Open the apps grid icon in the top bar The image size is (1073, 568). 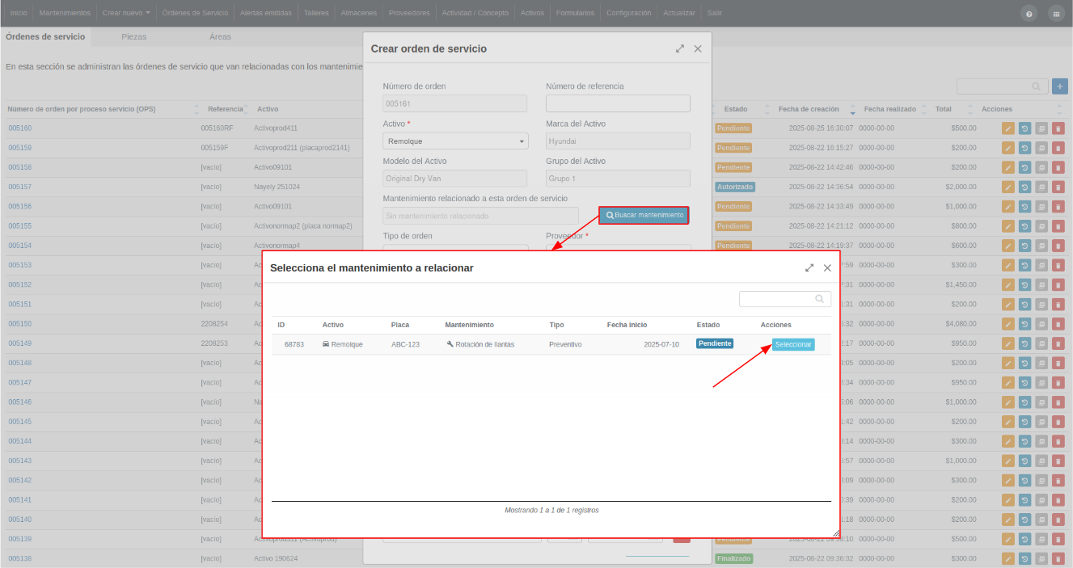coord(1056,14)
